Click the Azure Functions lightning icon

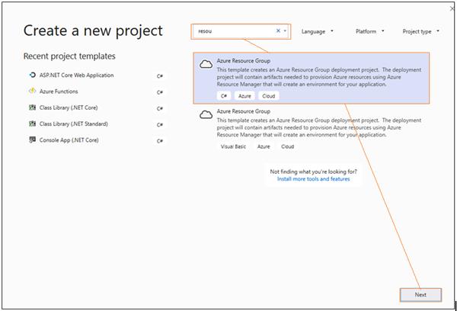pos(31,91)
